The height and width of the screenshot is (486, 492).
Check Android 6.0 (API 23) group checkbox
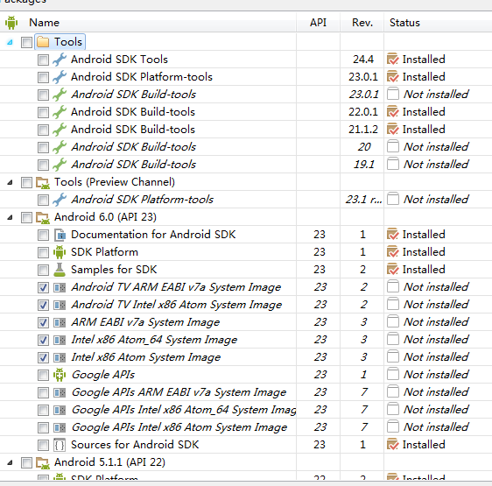pyautogui.click(x=26, y=217)
